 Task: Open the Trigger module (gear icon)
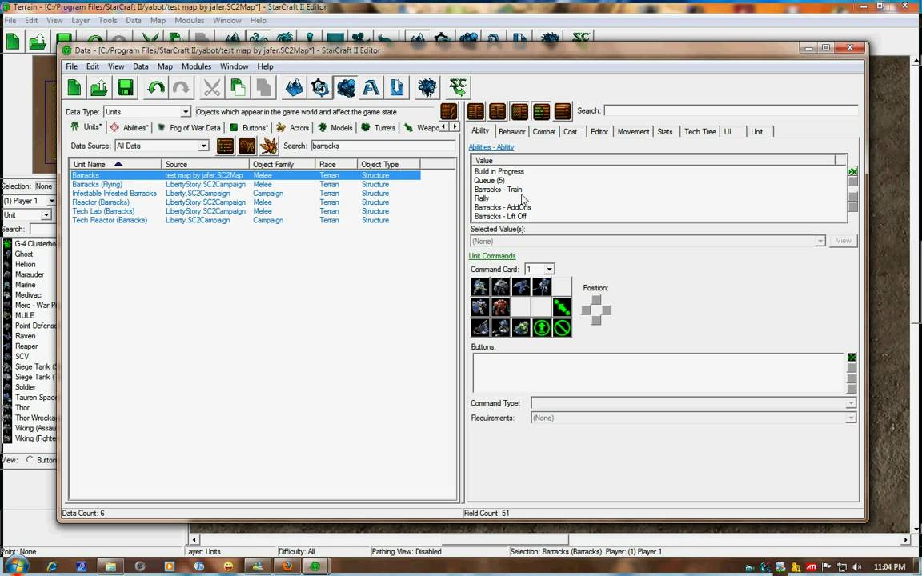coord(320,88)
